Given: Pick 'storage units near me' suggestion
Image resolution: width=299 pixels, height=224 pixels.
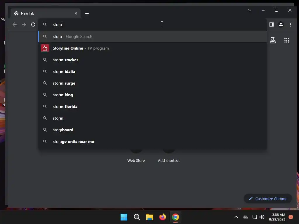Looking at the screenshot, I should point(152,141).
